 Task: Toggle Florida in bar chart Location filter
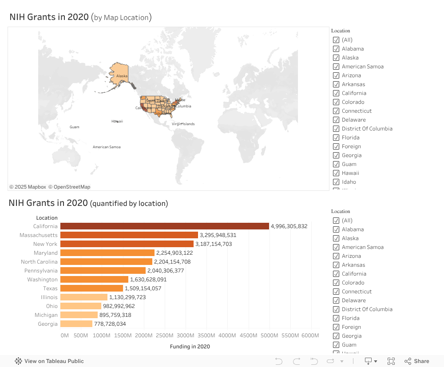coord(336,318)
